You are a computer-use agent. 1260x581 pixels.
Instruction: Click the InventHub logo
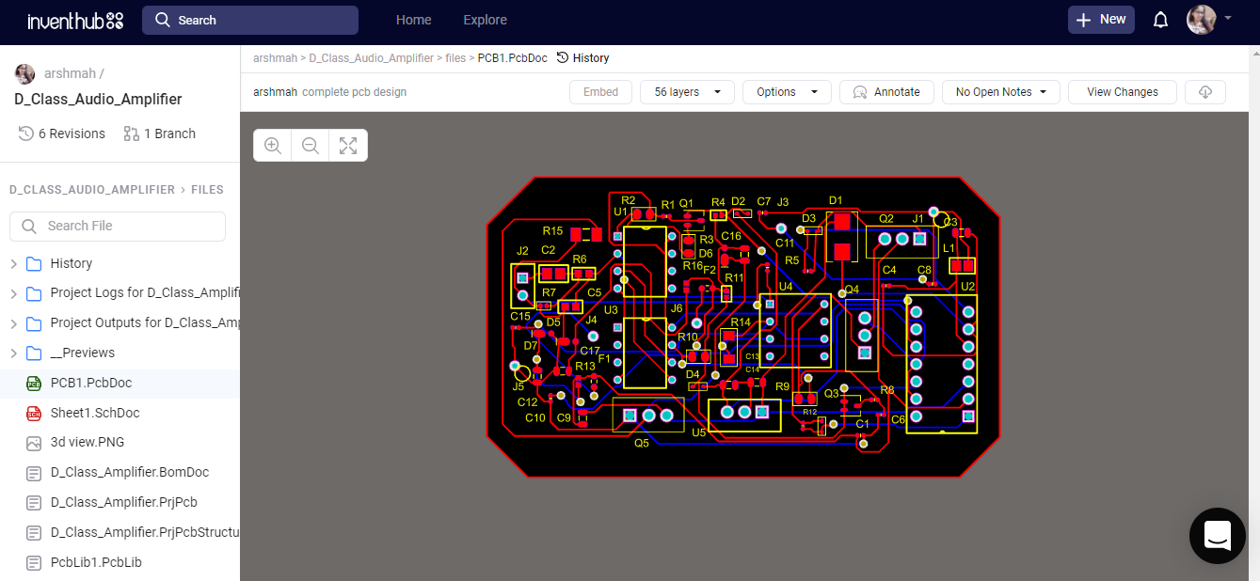click(75, 21)
